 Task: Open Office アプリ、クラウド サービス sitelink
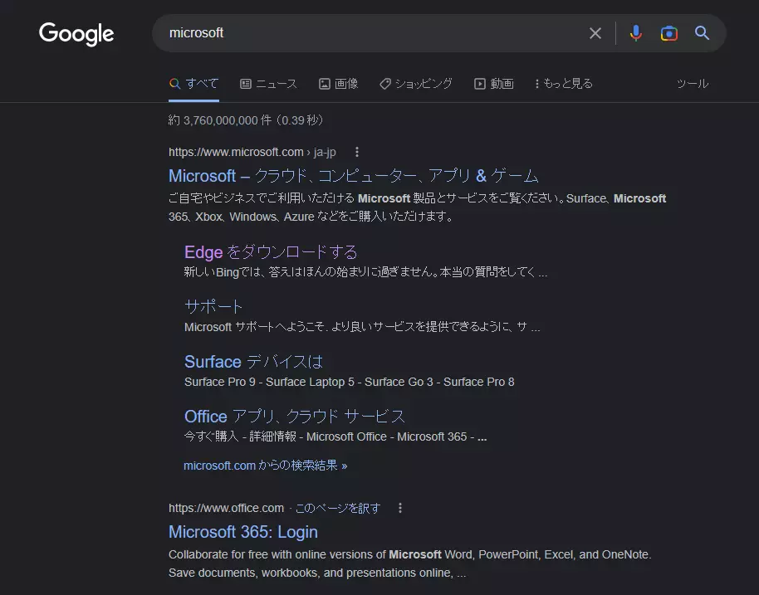(x=295, y=416)
